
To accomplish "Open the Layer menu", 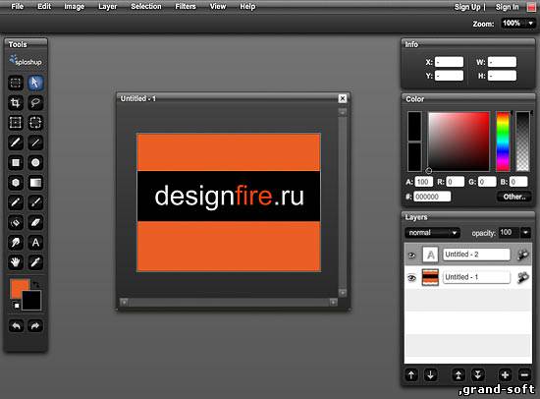I will coord(107,7).
